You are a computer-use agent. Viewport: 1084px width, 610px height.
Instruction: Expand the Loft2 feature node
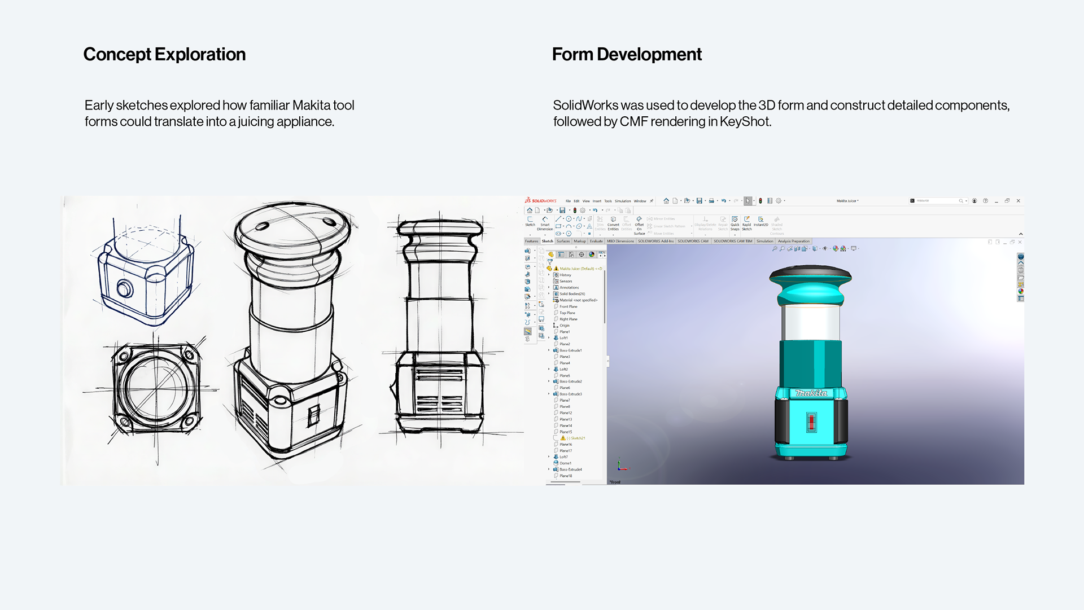pos(549,369)
